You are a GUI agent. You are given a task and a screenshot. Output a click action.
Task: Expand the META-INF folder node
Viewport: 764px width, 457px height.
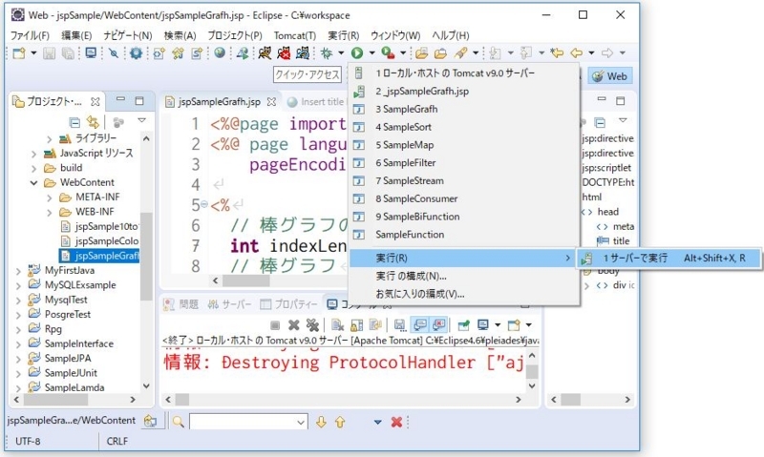pyautogui.click(x=50, y=198)
